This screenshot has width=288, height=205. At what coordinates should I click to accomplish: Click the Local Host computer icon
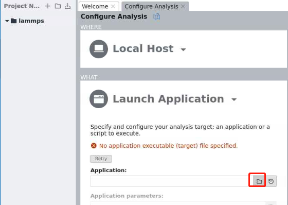pos(99,49)
